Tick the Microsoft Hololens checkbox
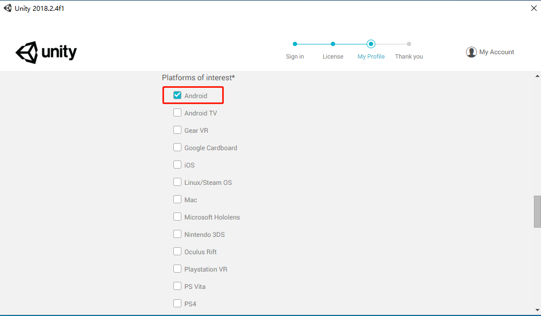This screenshot has height=316, width=541. coord(177,216)
